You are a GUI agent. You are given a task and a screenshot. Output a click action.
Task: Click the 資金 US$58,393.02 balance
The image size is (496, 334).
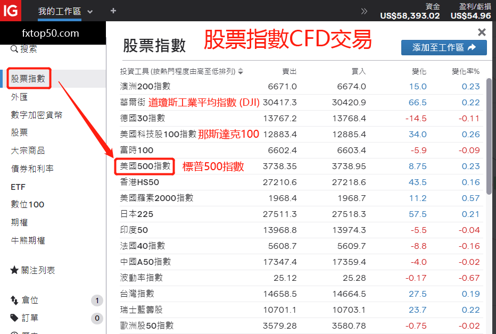[x=410, y=11]
